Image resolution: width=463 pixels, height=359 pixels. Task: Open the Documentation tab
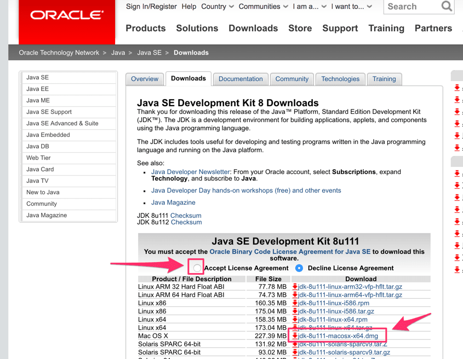click(x=241, y=79)
